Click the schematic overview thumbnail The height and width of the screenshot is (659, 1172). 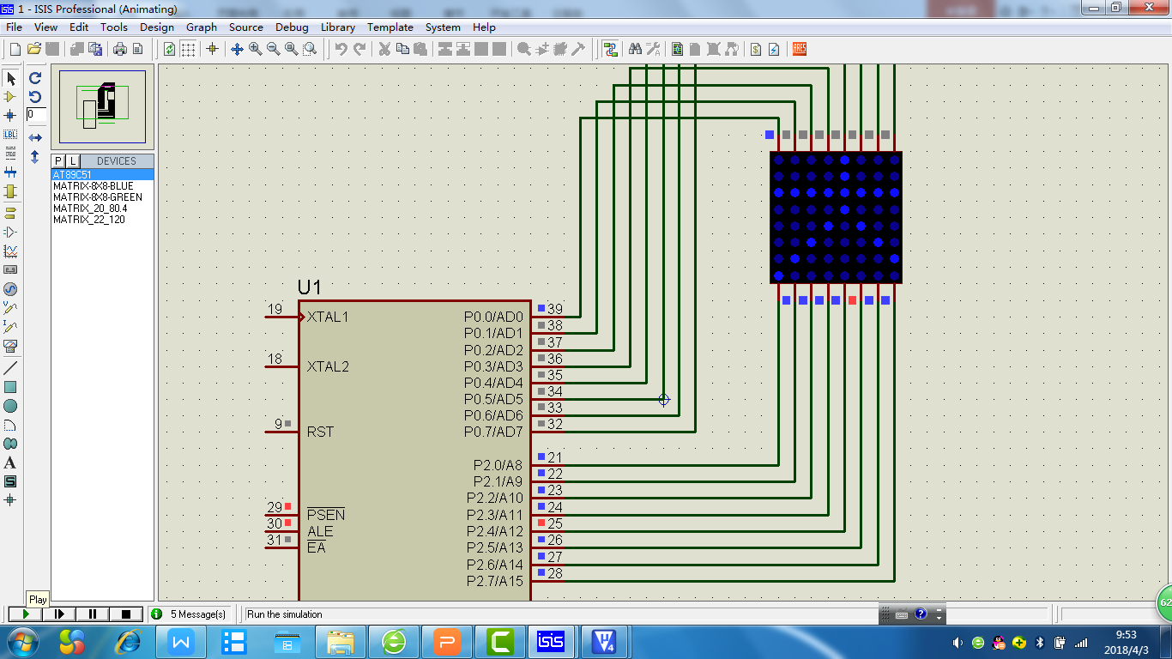[x=102, y=106]
